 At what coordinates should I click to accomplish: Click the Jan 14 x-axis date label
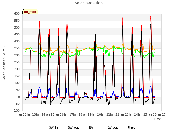(x=40, y=115)
